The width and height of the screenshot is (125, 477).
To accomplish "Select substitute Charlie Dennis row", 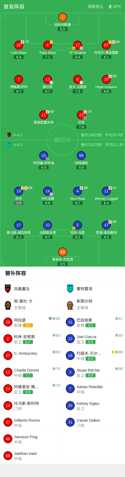I will [31, 372].
